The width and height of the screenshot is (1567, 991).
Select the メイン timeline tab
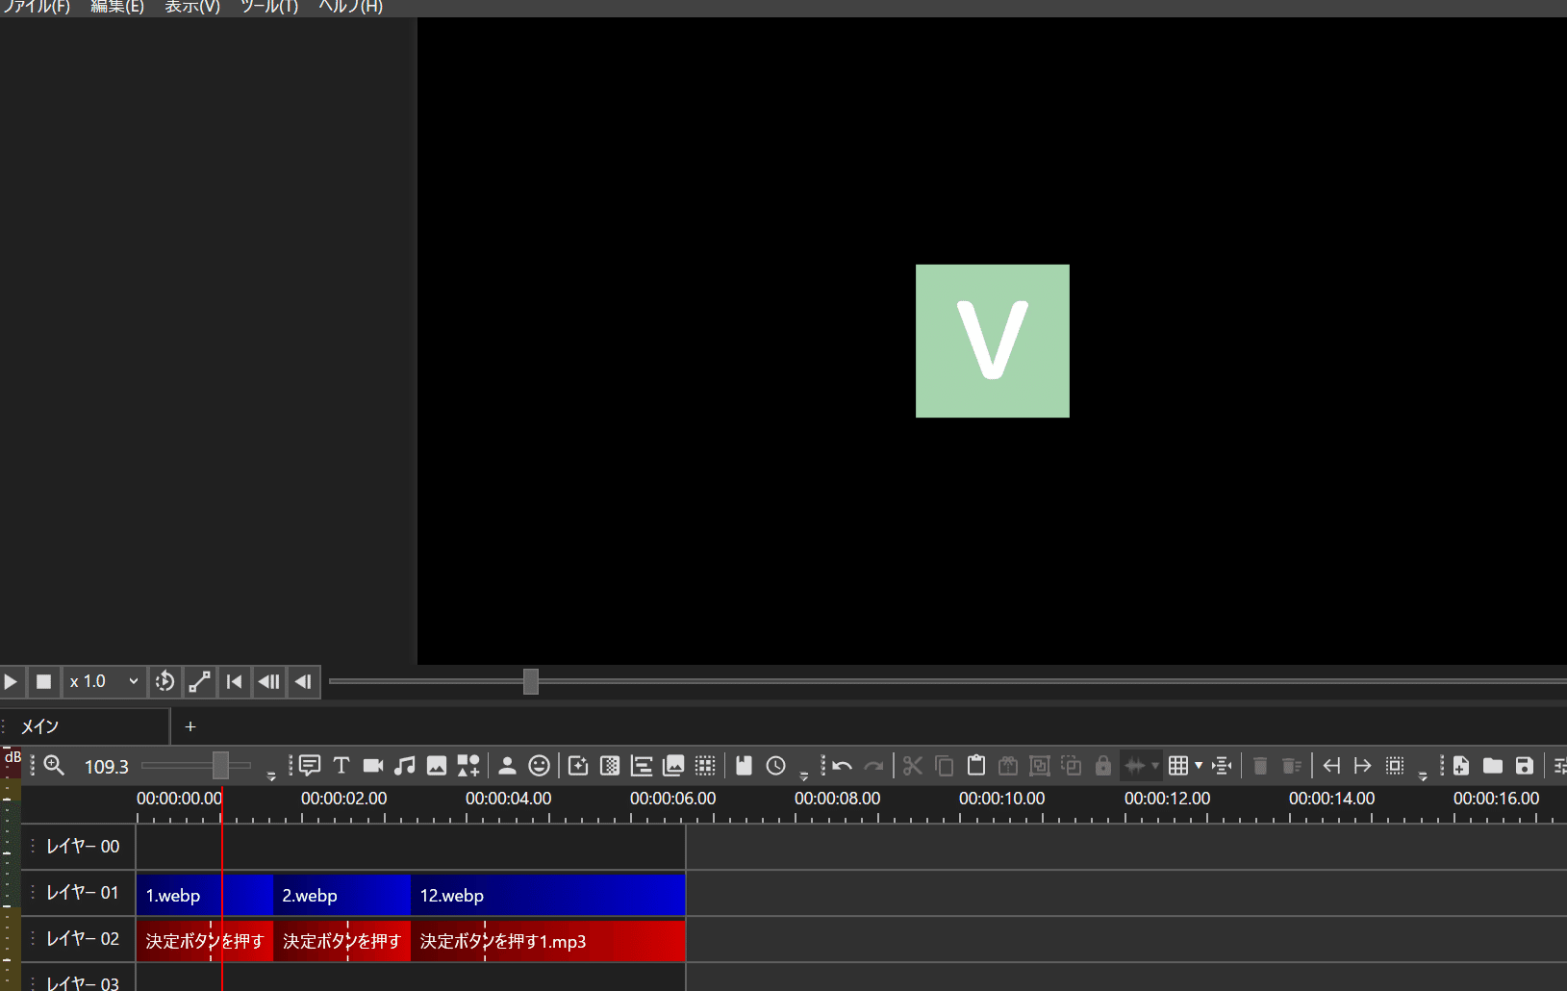pos(40,726)
